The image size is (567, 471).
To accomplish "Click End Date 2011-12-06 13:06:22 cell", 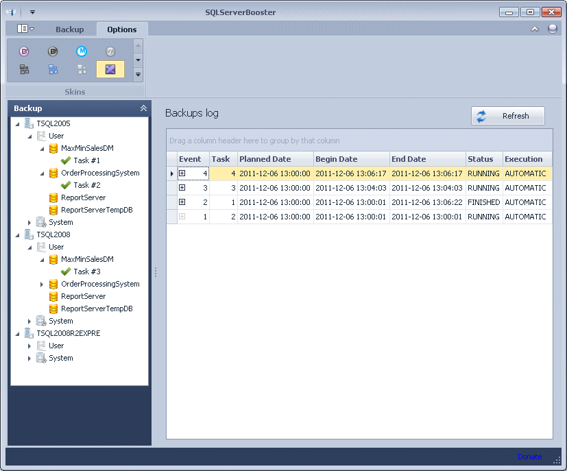I will pyautogui.click(x=428, y=202).
